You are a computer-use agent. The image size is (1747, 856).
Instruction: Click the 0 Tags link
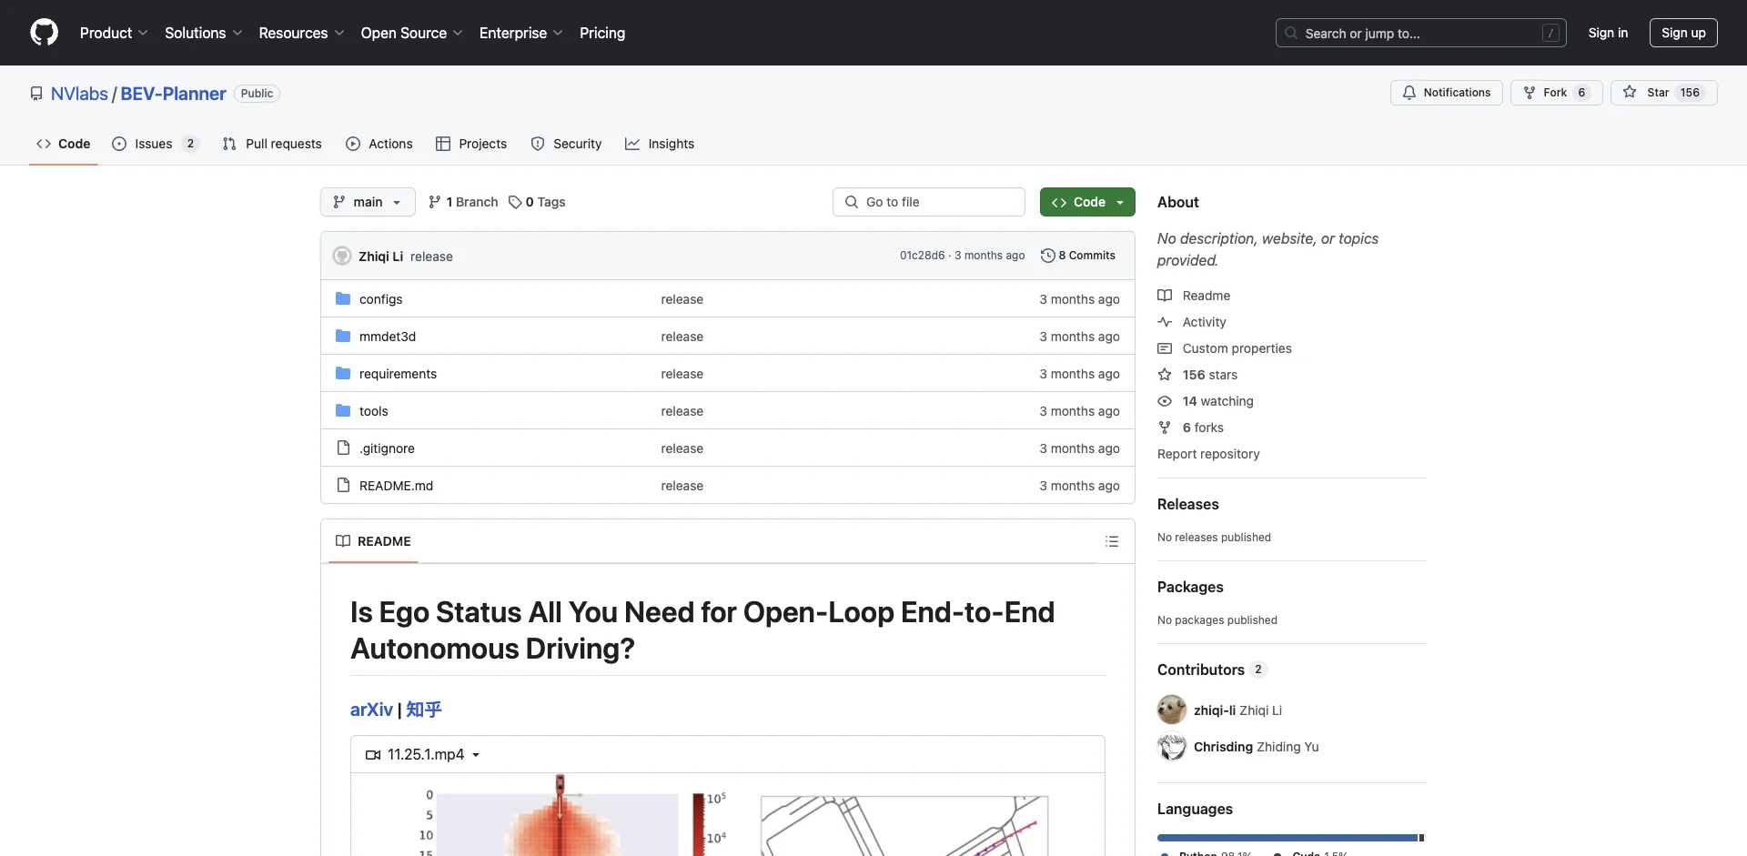[537, 202]
